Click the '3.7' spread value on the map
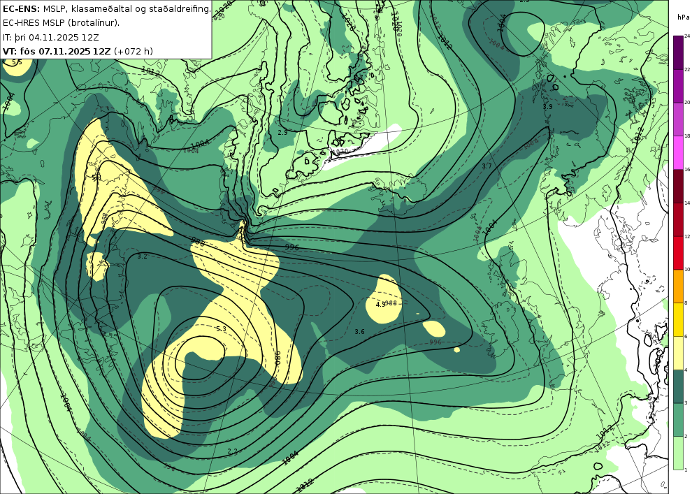Image resolution: width=699 pixels, height=494 pixels. click(487, 166)
